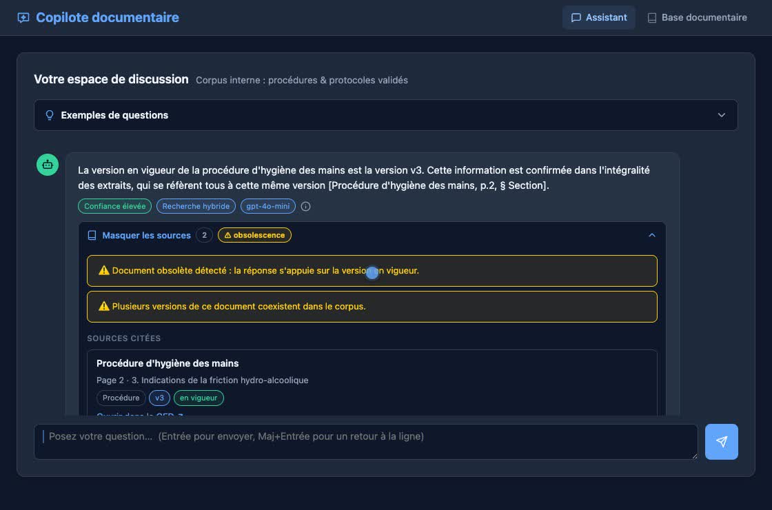This screenshot has height=510, width=772.
Task: Click the Copilote documentaire logo icon
Action: coord(23,18)
